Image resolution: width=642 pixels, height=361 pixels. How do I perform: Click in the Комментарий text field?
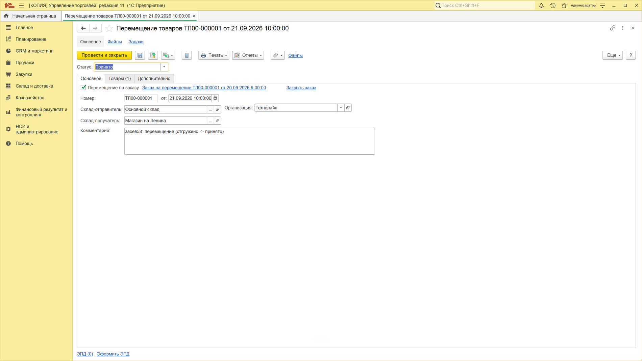(249, 141)
